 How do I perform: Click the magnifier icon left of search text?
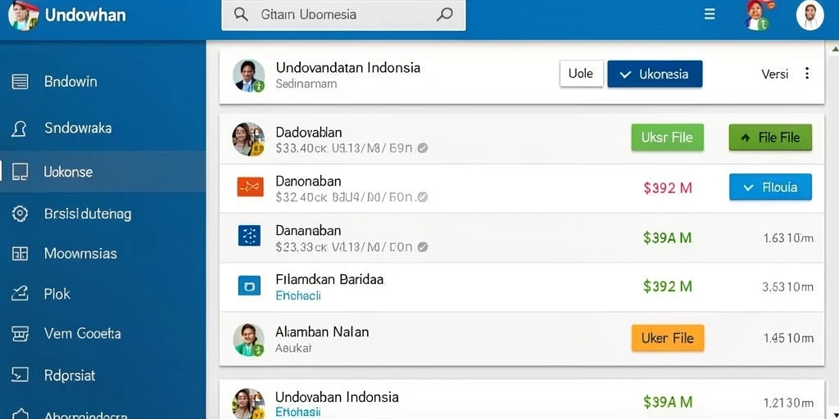click(x=242, y=15)
